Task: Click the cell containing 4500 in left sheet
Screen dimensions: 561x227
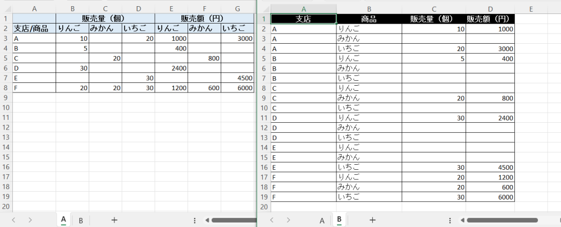Action: (x=238, y=78)
